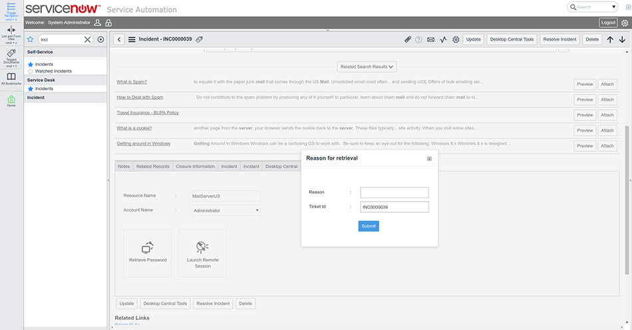Go to the previous record with the up arrow
The height and width of the screenshot is (330, 632).
(x=610, y=39)
